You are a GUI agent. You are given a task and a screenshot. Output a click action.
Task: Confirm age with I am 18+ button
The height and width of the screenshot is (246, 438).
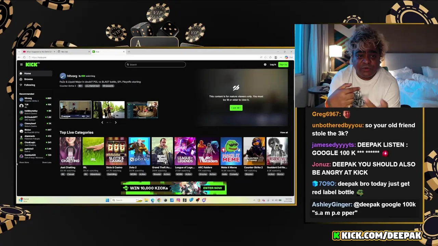tap(236, 108)
